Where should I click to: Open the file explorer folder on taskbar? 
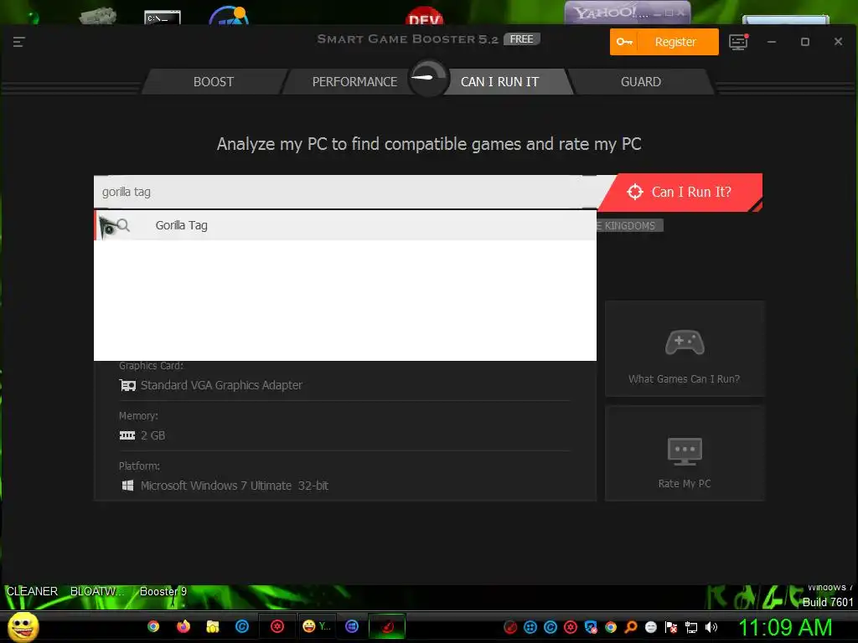click(x=213, y=626)
